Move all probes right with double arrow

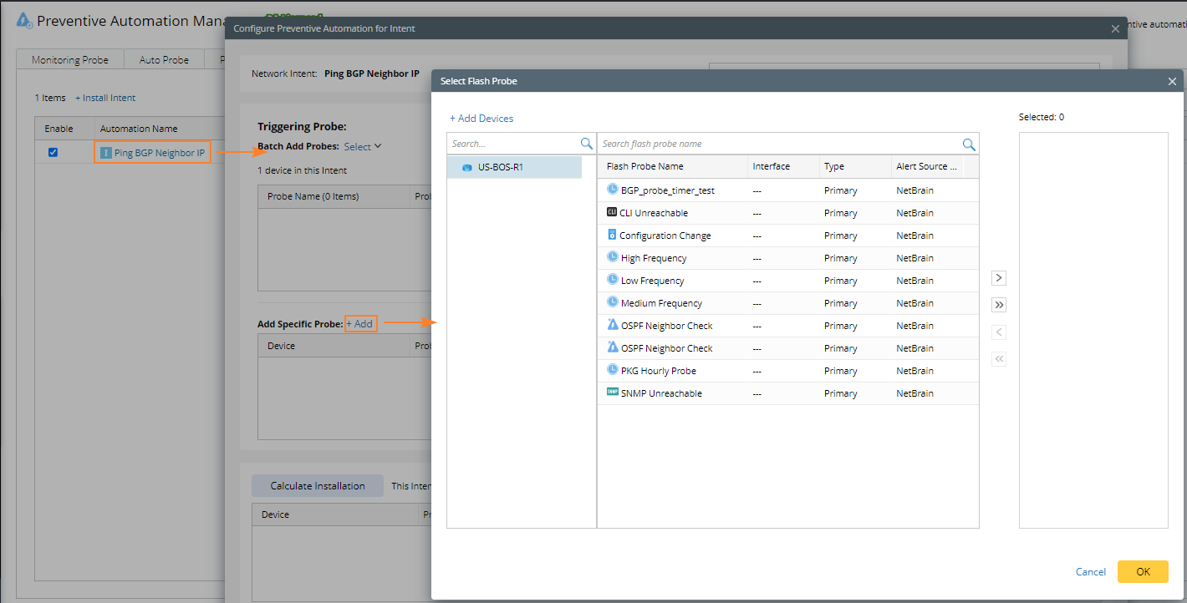point(999,305)
